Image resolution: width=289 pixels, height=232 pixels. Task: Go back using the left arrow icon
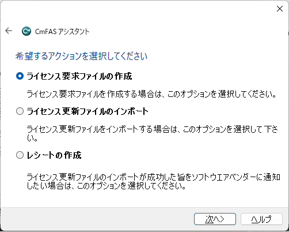coord(9,31)
